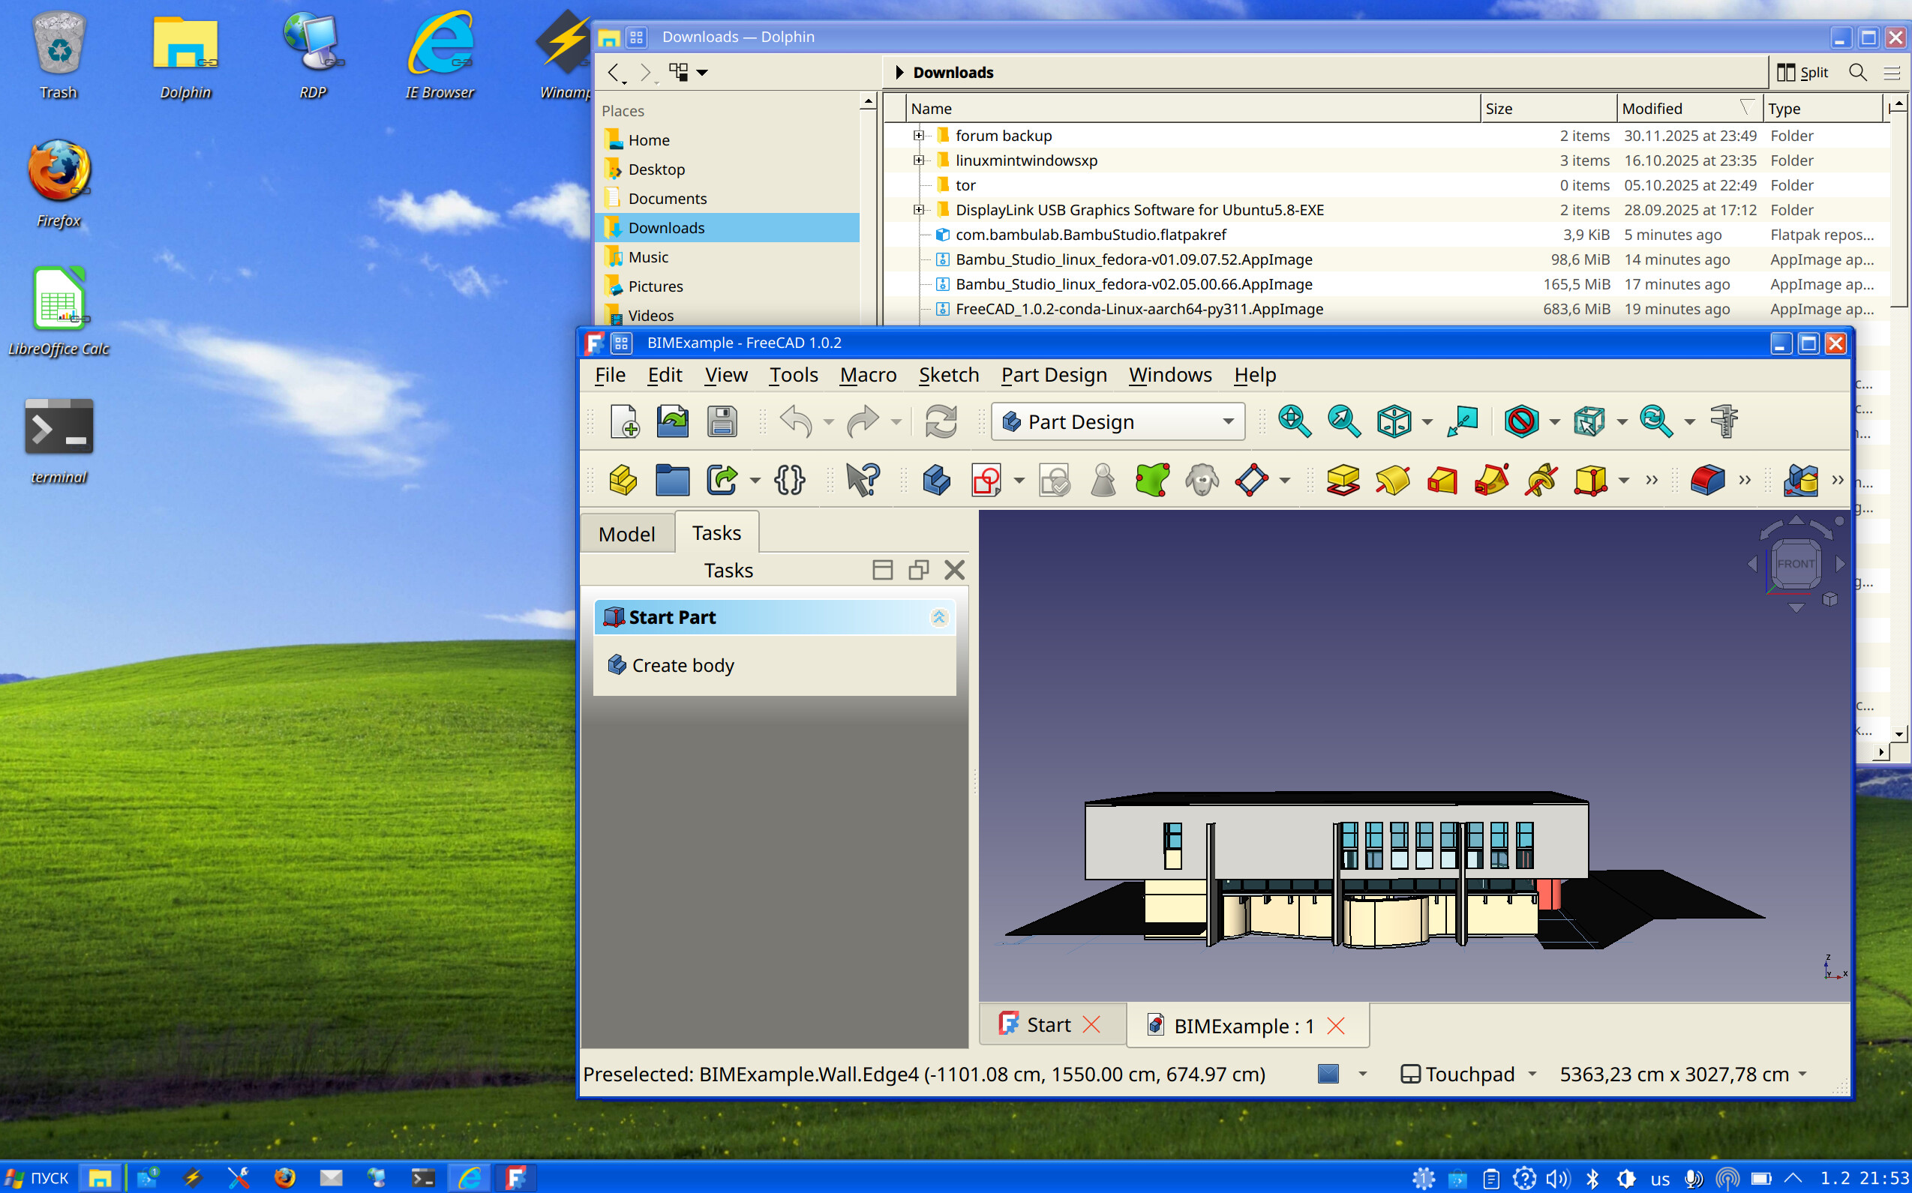Click the Create body toolbar icon
Viewport: 1912px width, 1193px height.
(x=936, y=480)
